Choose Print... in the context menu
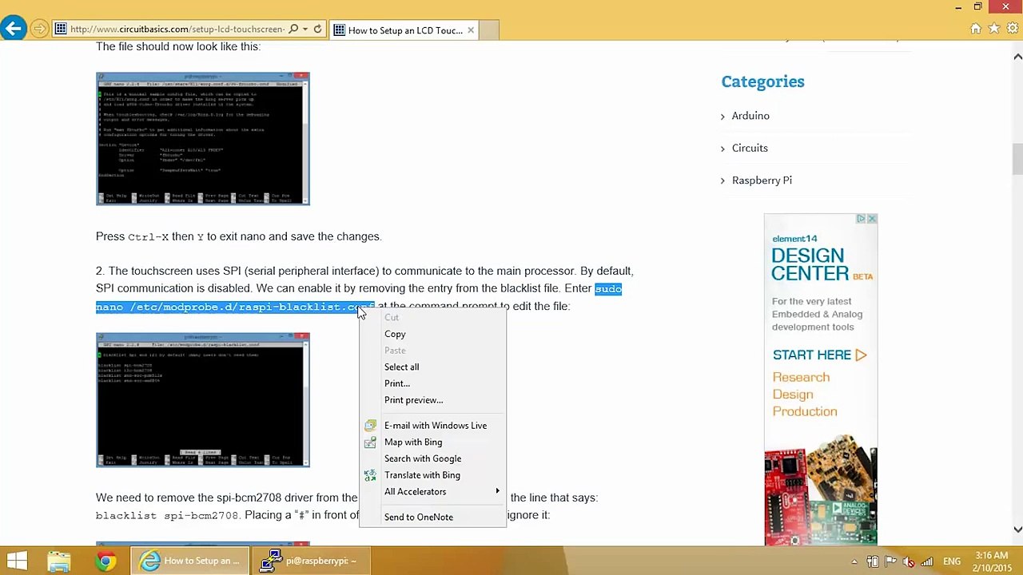1023x575 pixels. point(397,383)
